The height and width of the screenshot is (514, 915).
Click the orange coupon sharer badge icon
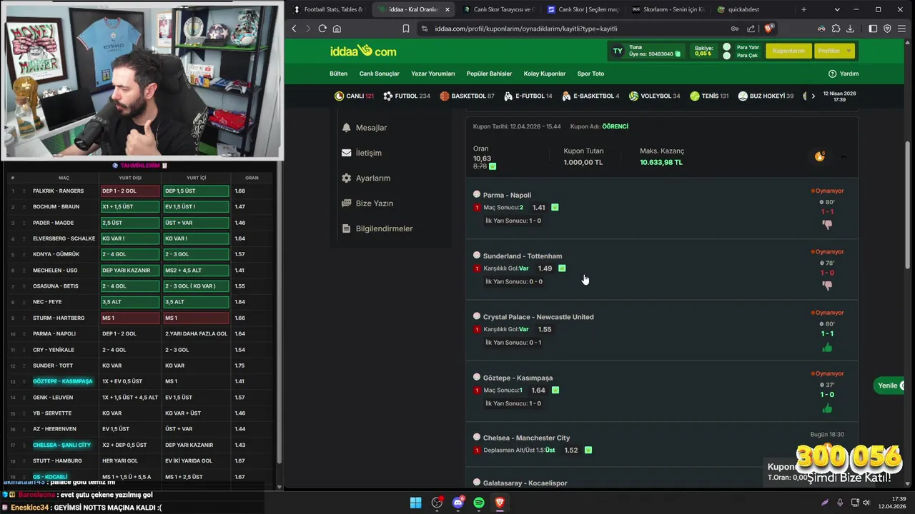tap(820, 156)
